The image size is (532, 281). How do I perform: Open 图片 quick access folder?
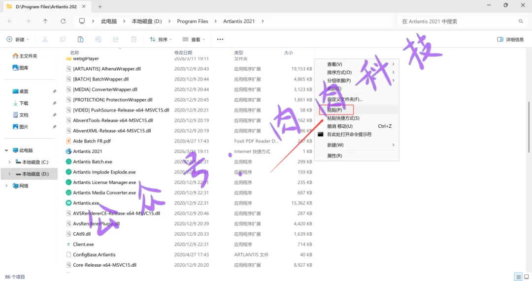[20, 127]
